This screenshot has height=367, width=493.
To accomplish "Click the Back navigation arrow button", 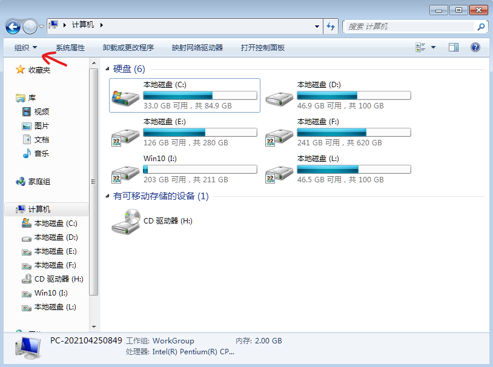I will (13, 27).
